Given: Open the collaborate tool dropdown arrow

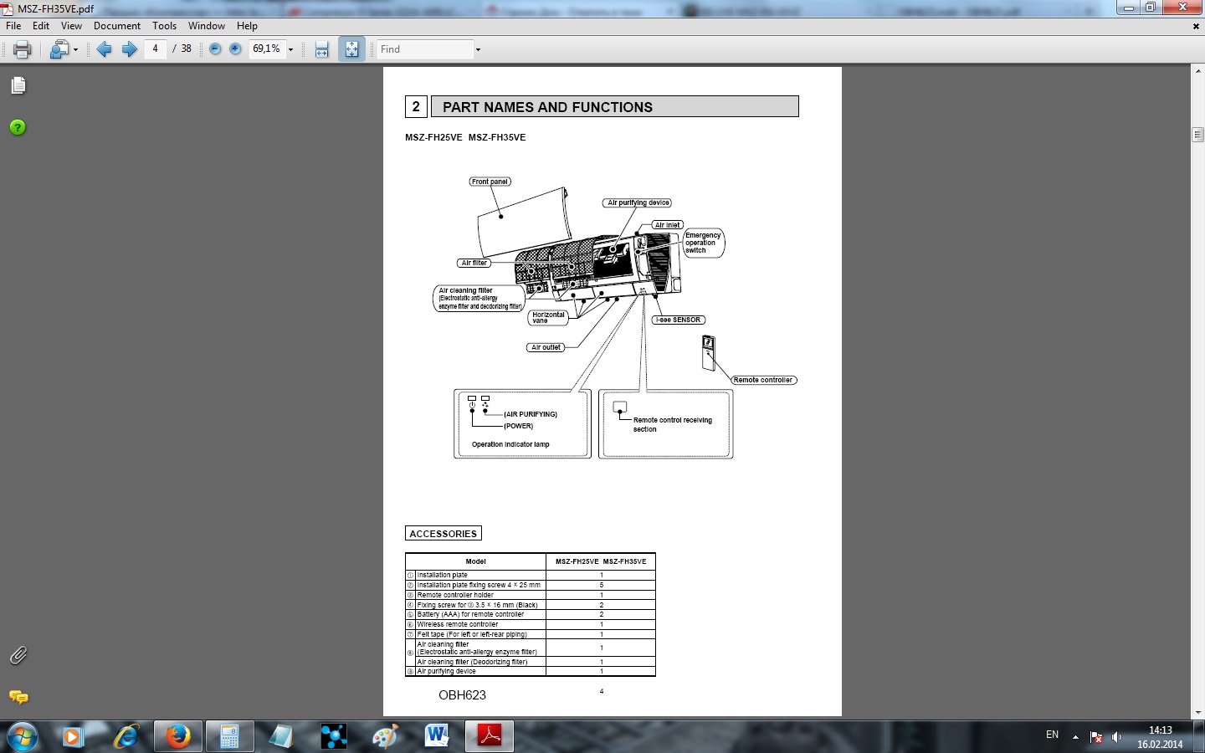Looking at the screenshot, I should (75, 49).
